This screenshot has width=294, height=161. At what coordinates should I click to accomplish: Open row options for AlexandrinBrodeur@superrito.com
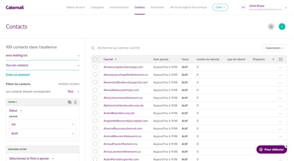[x=280, y=83]
